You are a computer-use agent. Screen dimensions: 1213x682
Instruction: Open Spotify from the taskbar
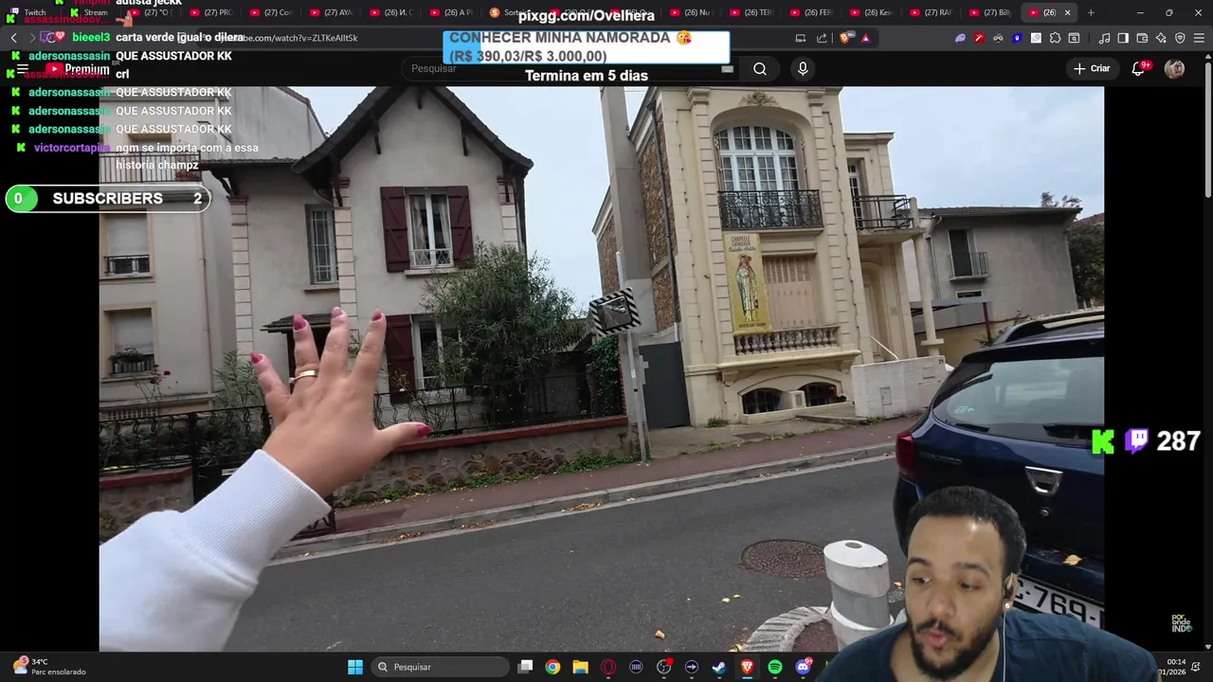click(775, 667)
